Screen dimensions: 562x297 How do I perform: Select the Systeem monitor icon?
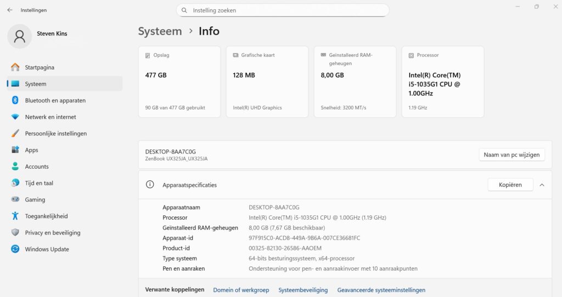coord(15,84)
